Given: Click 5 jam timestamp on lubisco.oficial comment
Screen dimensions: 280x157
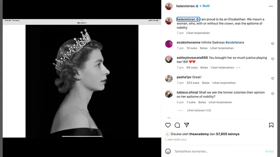Looking at the screenshot, I should point(180,102).
